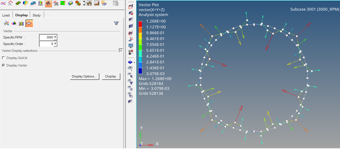340x149 pixels.
Task: Select the multicolor curves display icon
Action: pos(6,23)
